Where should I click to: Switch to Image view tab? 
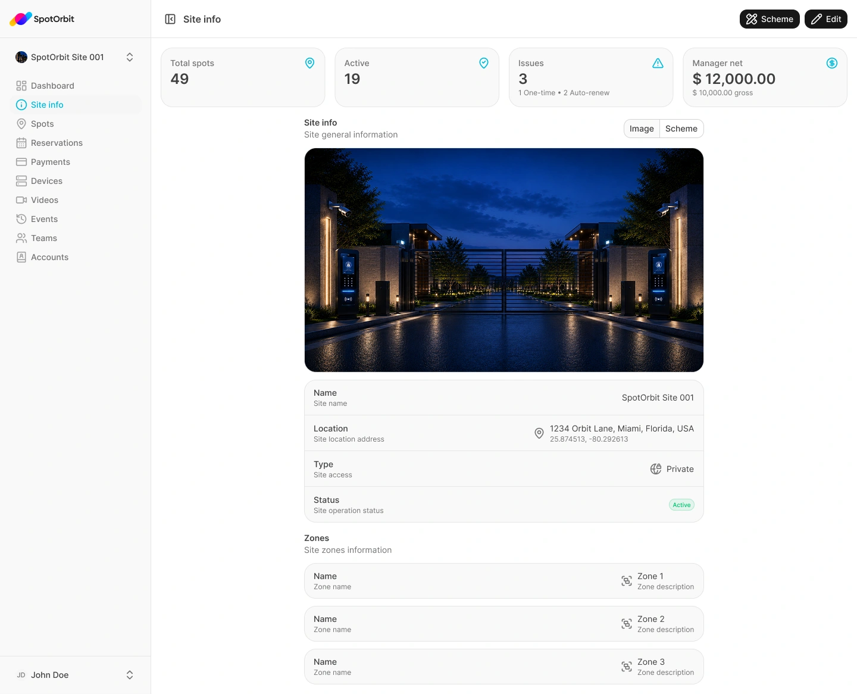(642, 129)
